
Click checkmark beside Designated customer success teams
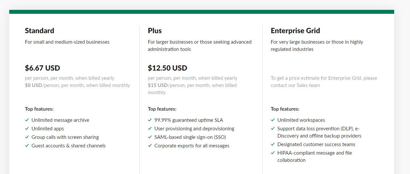[273, 144]
